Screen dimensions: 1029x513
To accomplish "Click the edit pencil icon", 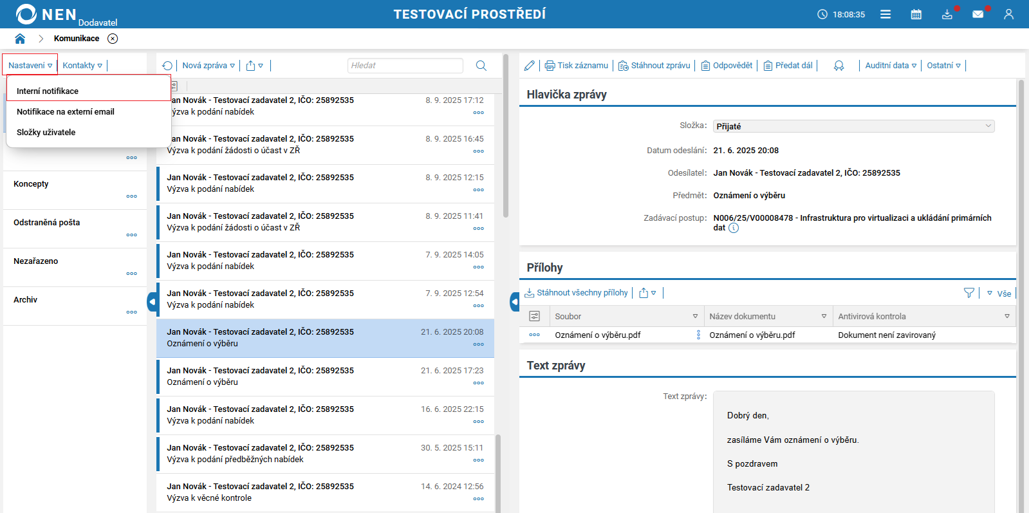I will tap(530, 66).
